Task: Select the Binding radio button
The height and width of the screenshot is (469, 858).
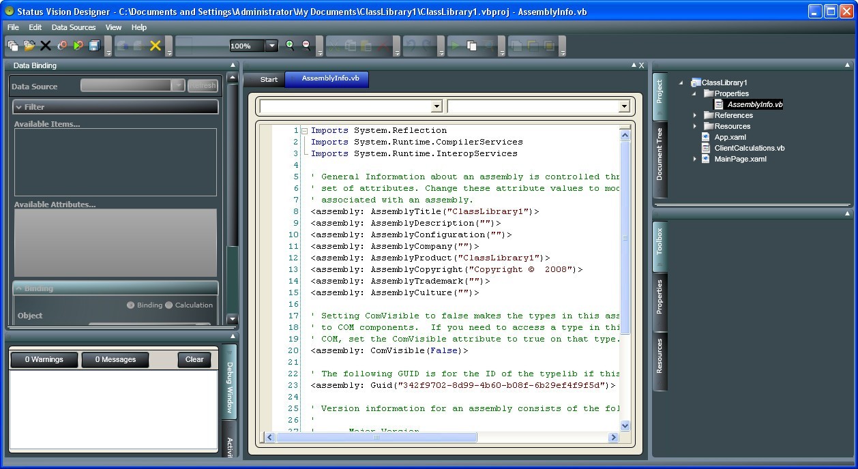Action: [130, 305]
